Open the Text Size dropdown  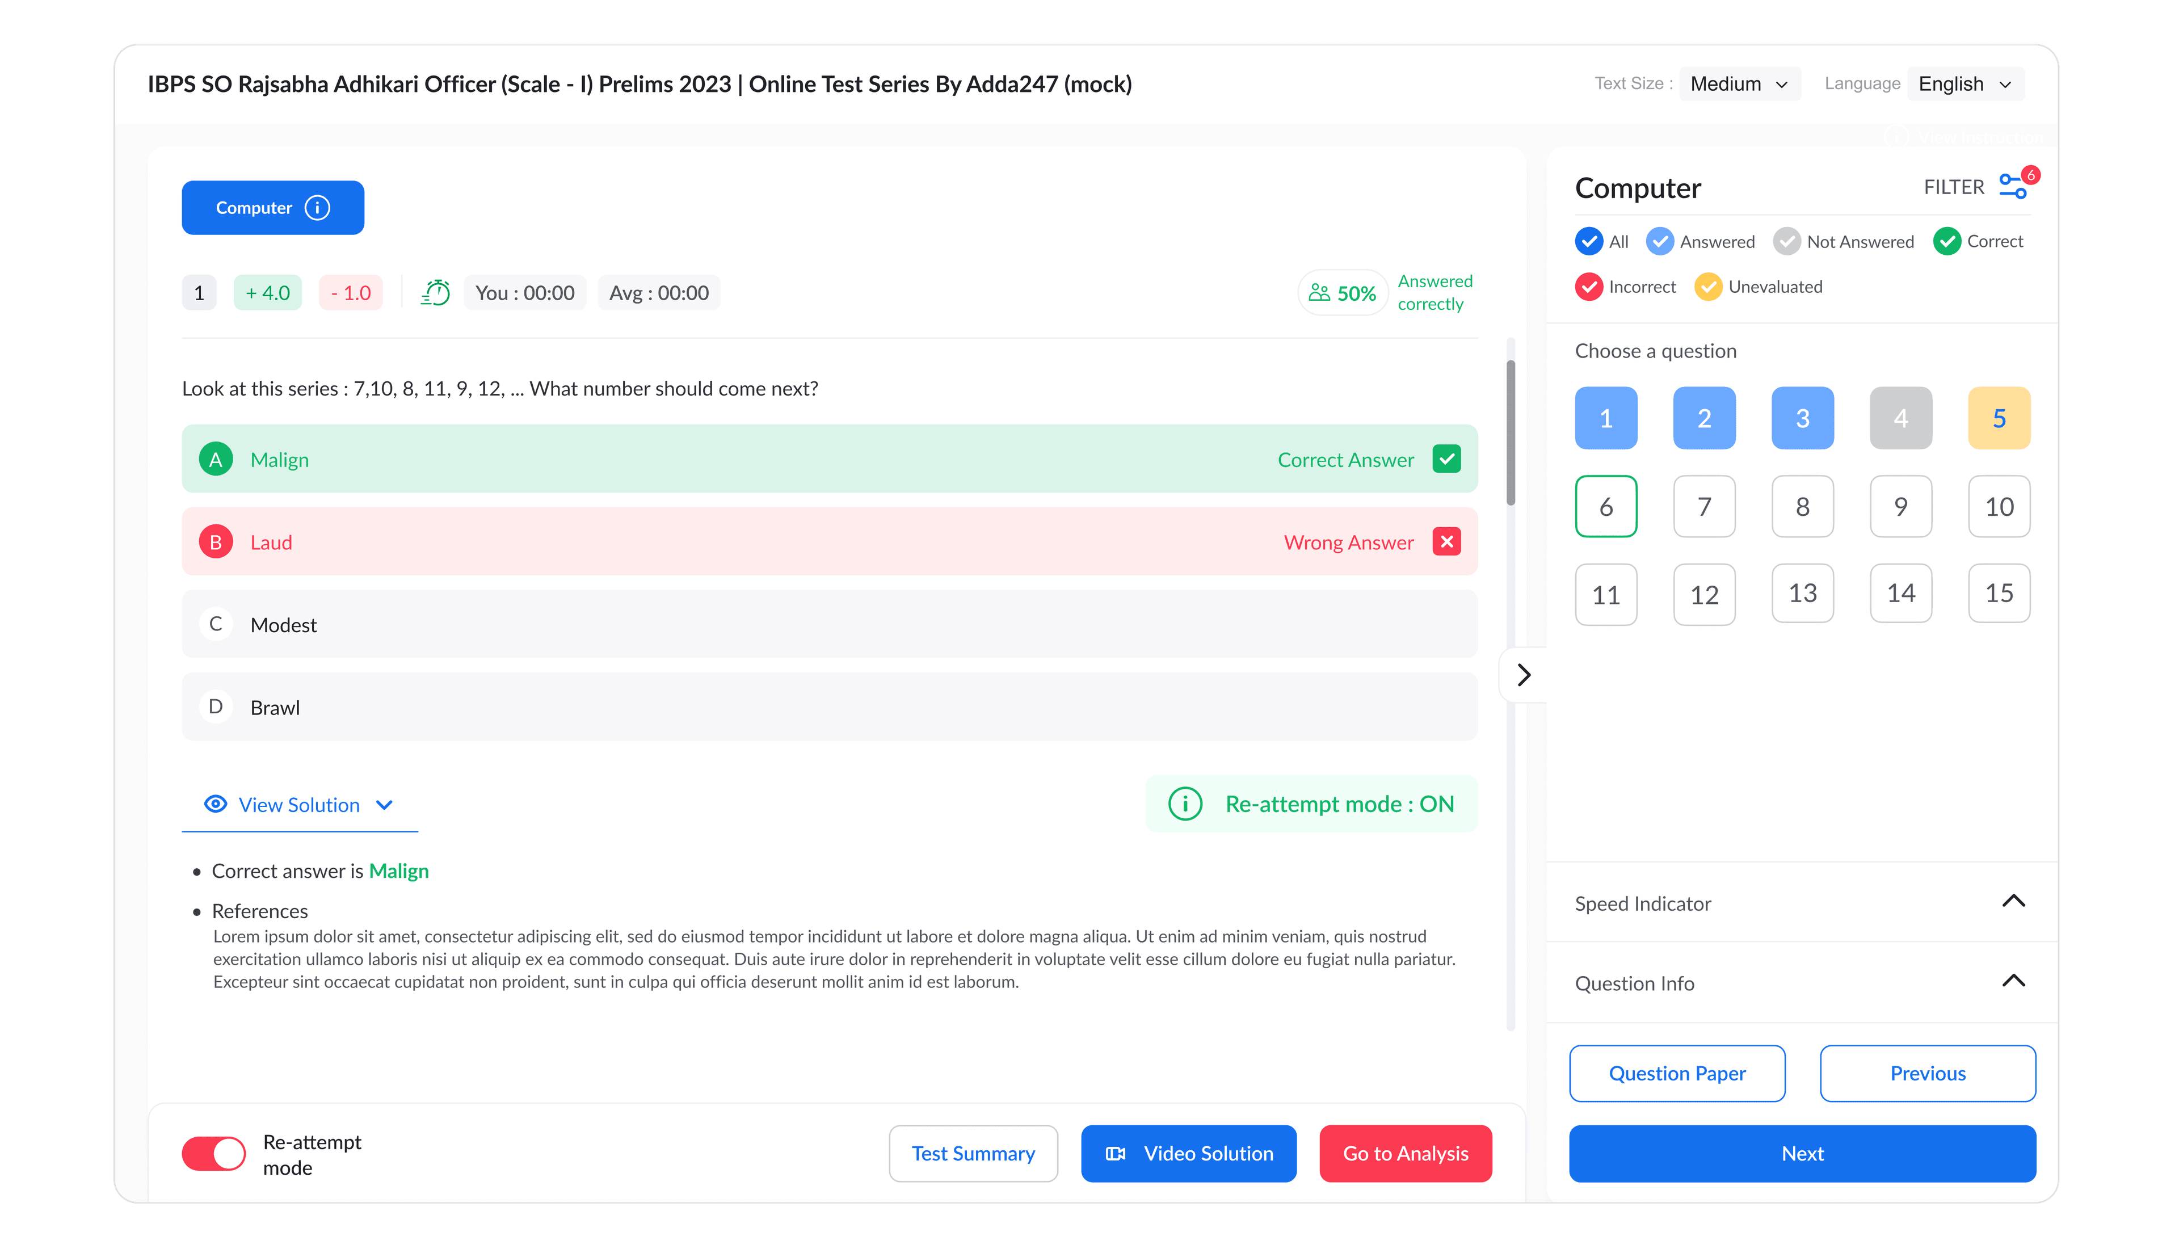pos(1739,83)
